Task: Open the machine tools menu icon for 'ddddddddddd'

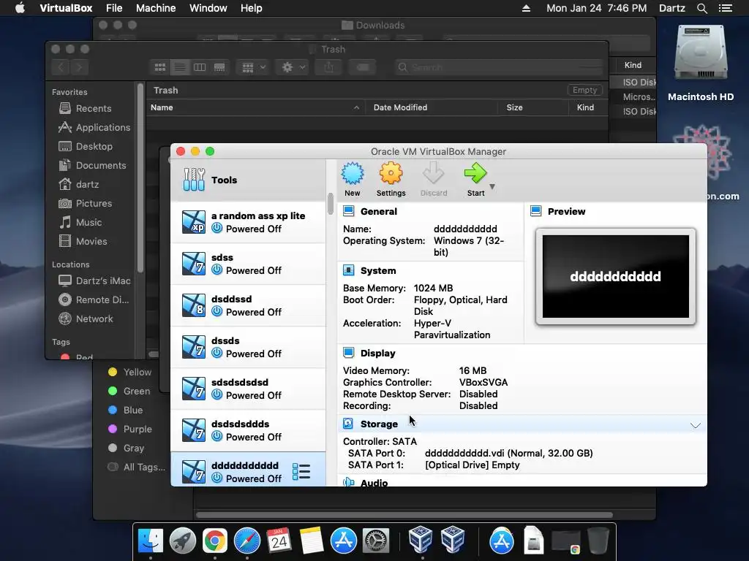Action: [x=301, y=472]
